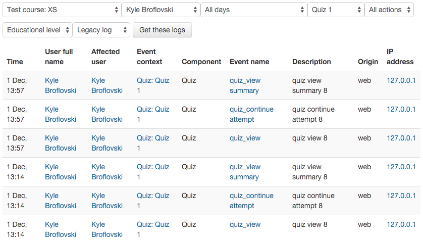Open IP address 127.0.0.1 in first row
423x241 pixels.
(x=401, y=80)
